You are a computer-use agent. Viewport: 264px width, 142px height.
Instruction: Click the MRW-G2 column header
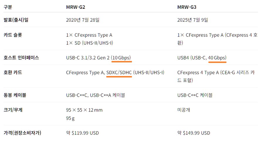click(x=77, y=7)
